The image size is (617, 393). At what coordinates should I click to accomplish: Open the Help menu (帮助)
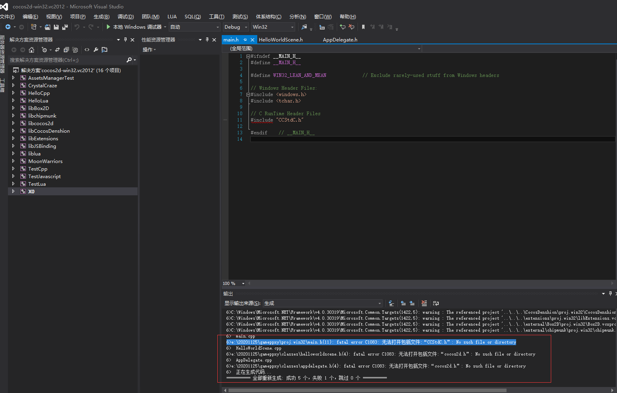point(348,17)
